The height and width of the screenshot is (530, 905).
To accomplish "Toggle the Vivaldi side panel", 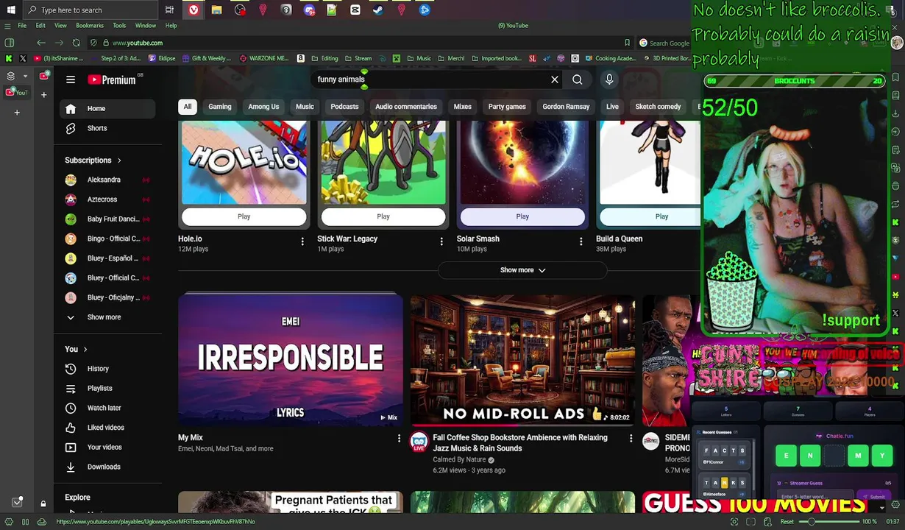I will pyautogui.click(x=10, y=43).
